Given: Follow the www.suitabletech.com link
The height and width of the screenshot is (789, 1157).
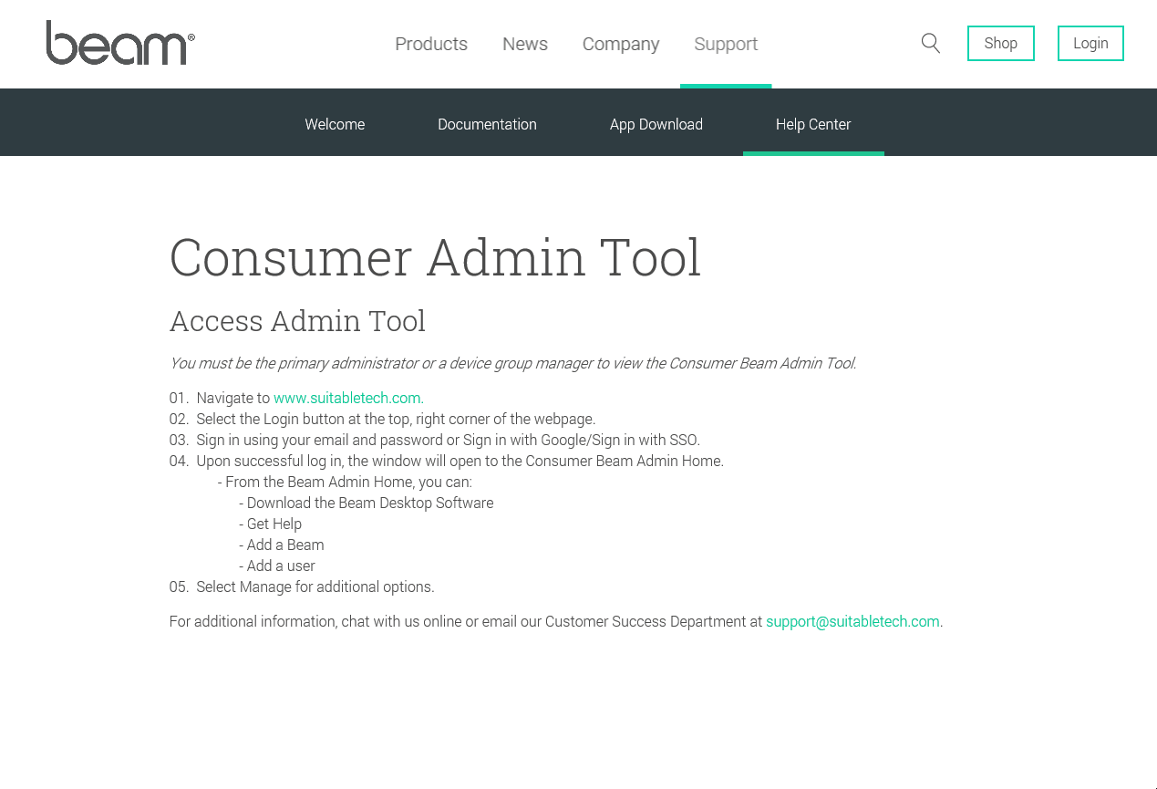Looking at the screenshot, I should [347, 398].
